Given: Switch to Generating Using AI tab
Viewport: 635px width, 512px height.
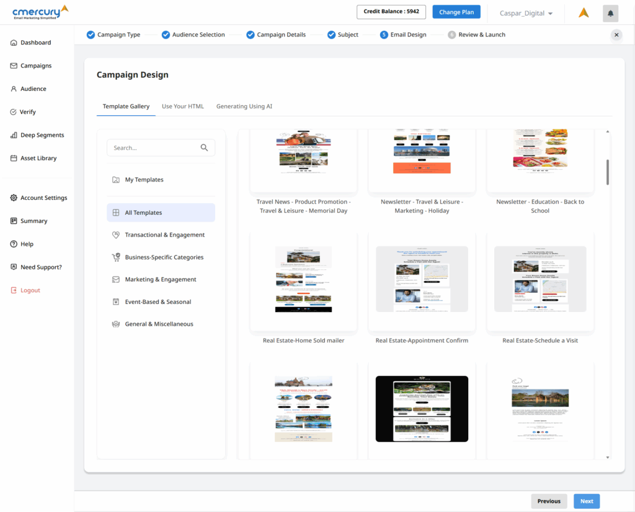Looking at the screenshot, I should [x=244, y=106].
